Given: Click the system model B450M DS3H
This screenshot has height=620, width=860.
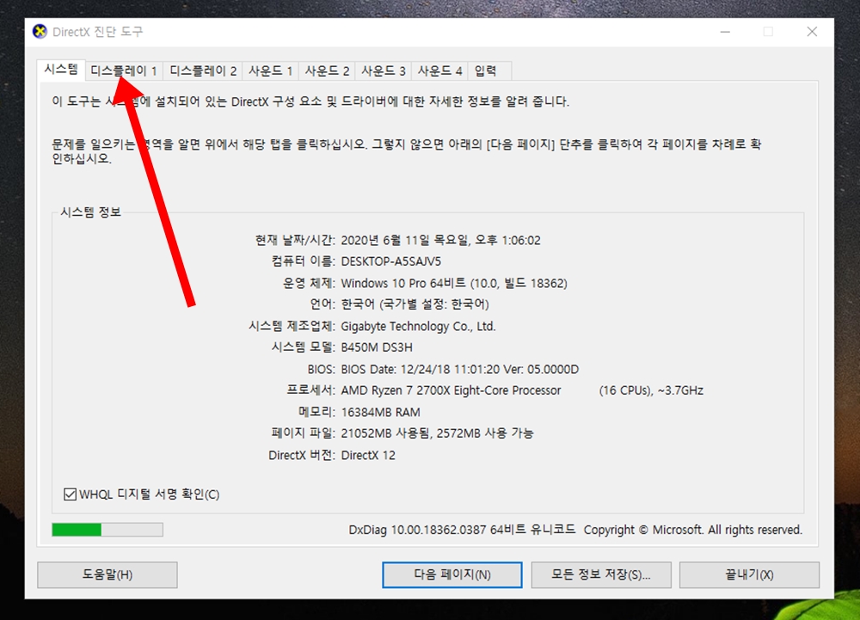Looking at the screenshot, I should coord(377,347).
